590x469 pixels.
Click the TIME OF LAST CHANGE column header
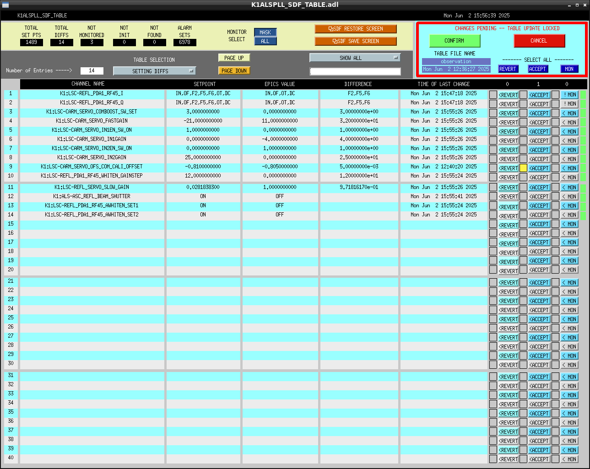click(x=444, y=84)
